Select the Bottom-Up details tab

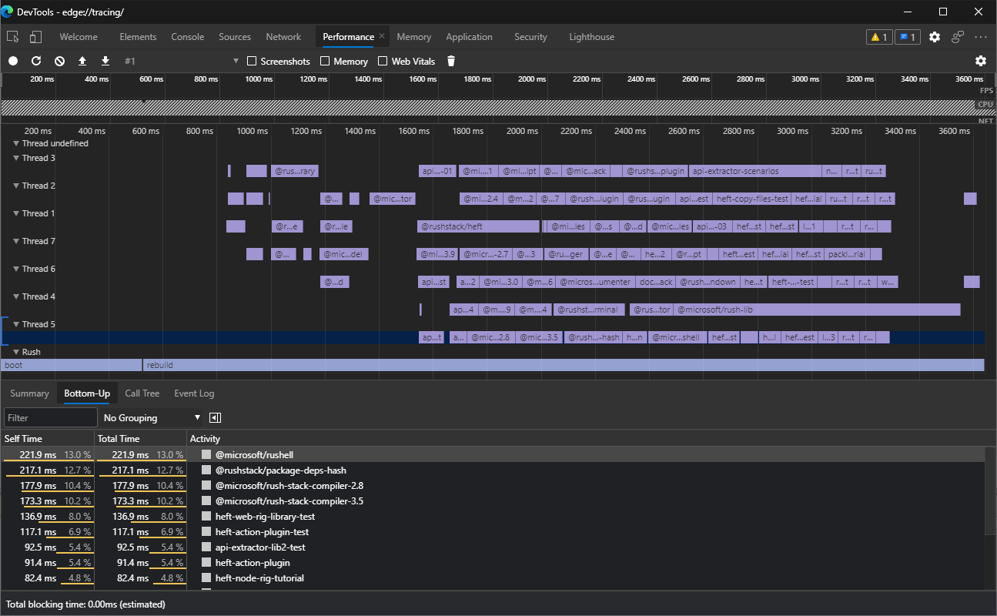(87, 393)
